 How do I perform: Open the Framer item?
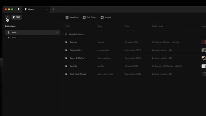tap(73, 42)
